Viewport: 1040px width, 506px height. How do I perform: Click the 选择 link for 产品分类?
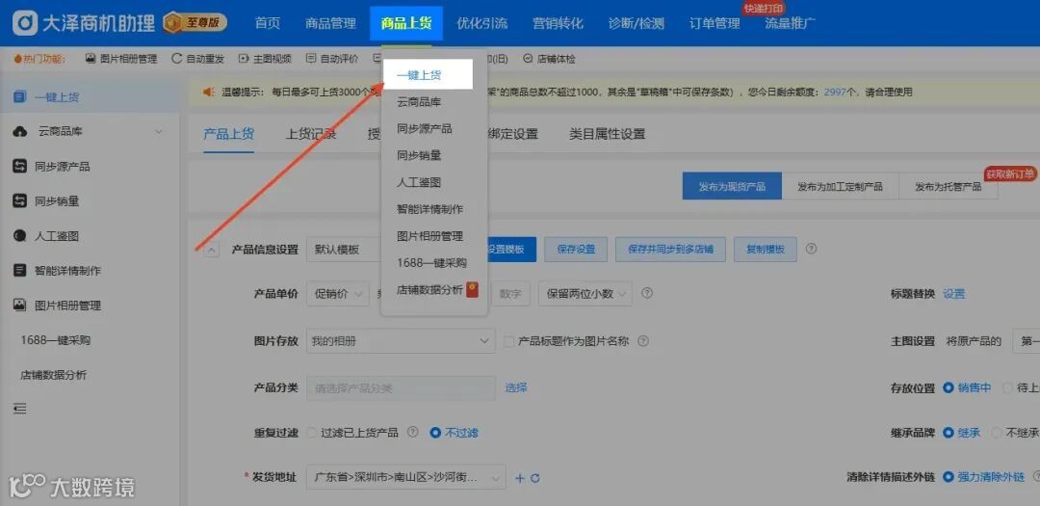coord(516,387)
